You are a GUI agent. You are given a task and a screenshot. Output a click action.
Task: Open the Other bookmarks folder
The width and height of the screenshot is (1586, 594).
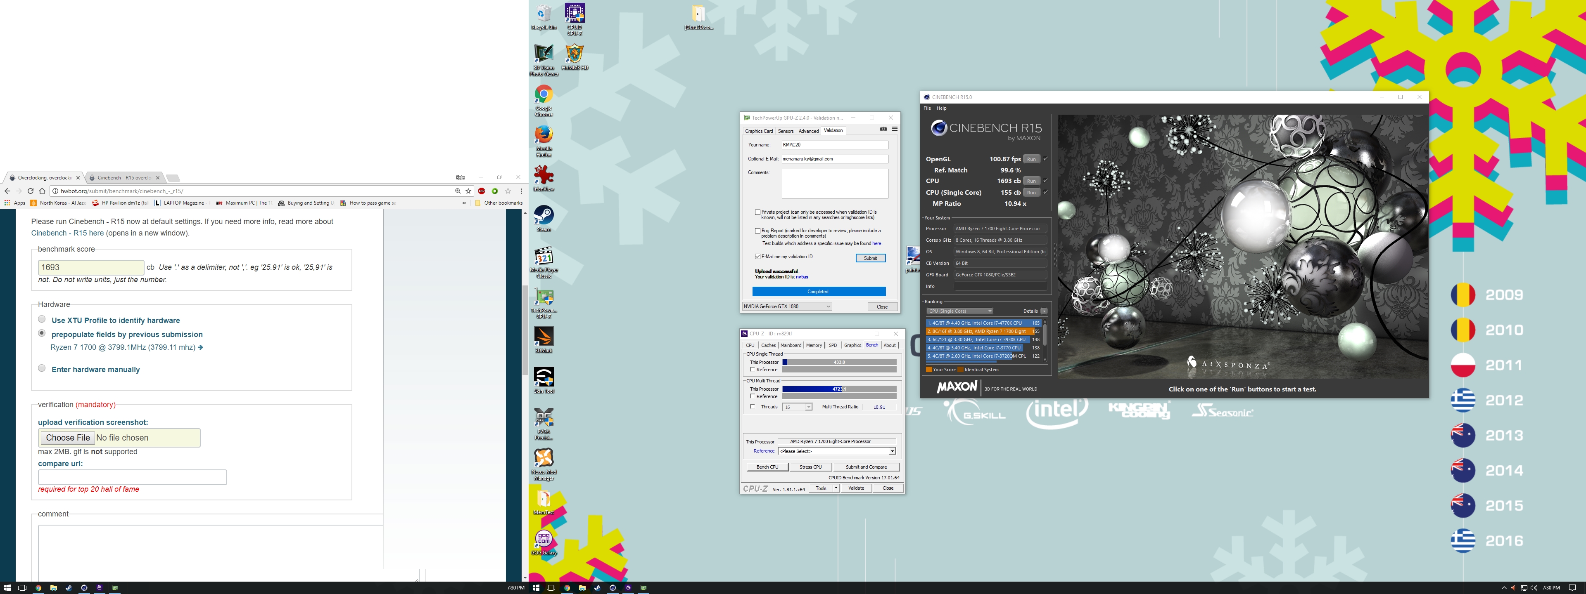(x=499, y=203)
